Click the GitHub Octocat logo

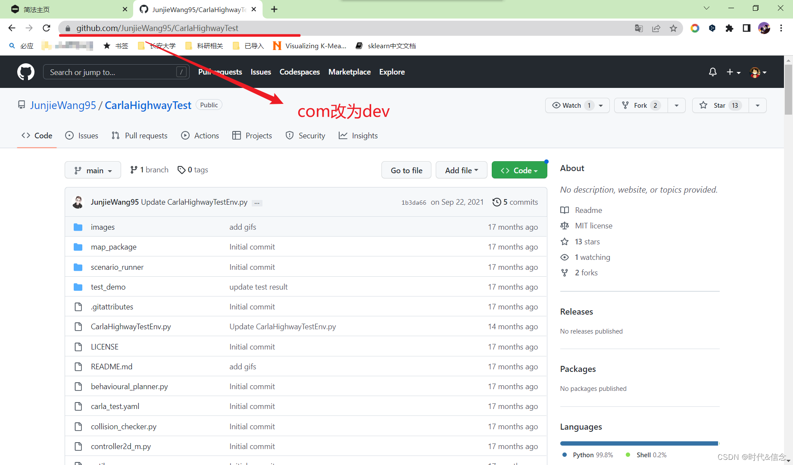coord(26,72)
